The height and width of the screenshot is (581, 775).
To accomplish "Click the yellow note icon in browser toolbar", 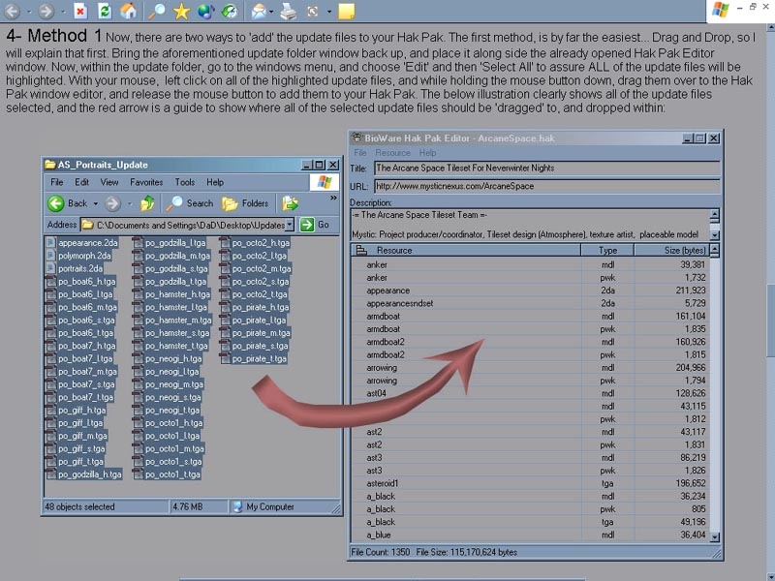I will (x=346, y=12).
